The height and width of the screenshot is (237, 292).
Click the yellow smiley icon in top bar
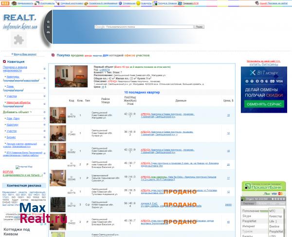pyautogui.click(x=138, y=3)
